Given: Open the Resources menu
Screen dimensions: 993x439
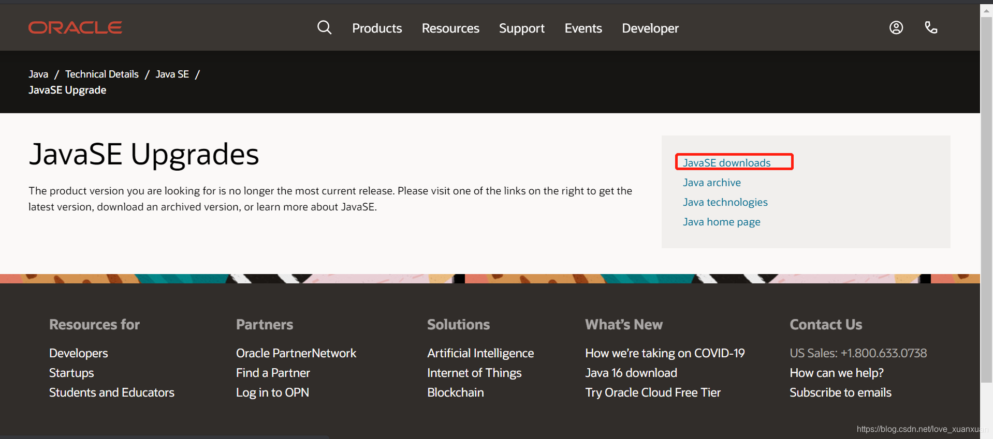Looking at the screenshot, I should click(450, 28).
